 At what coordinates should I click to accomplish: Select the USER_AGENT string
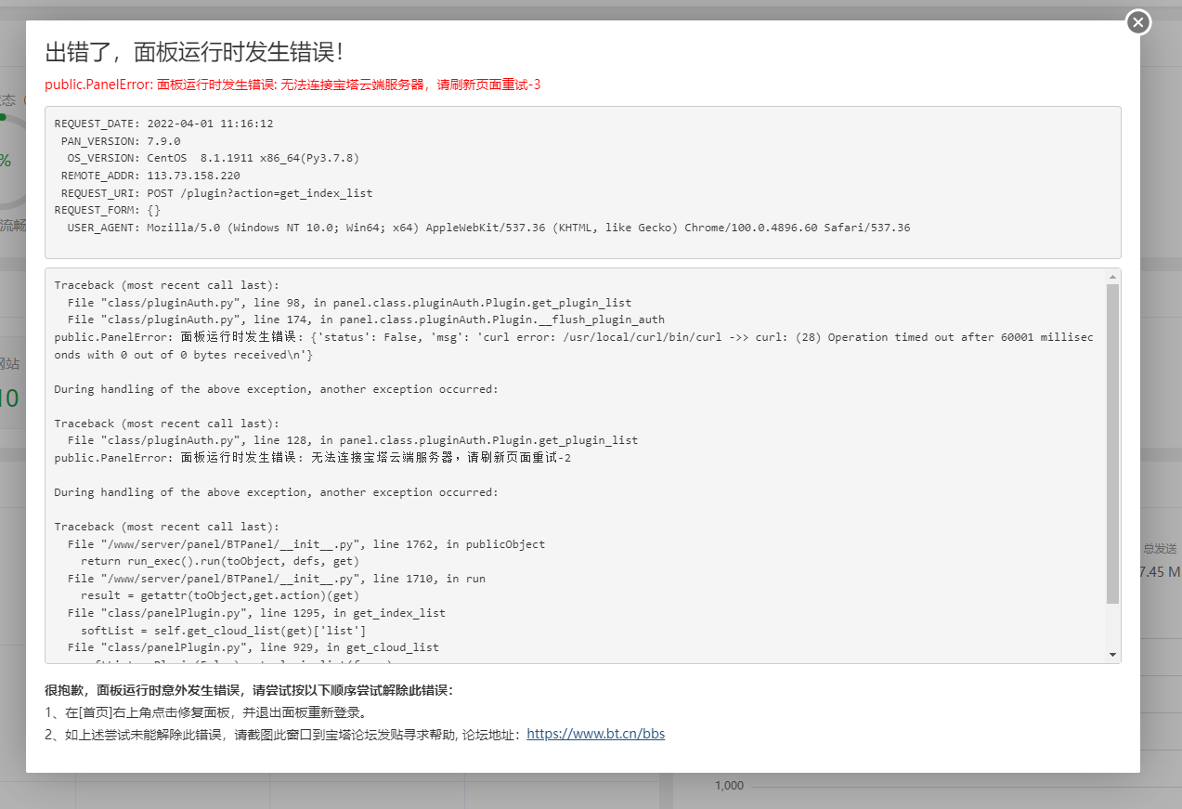click(x=464, y=227)
